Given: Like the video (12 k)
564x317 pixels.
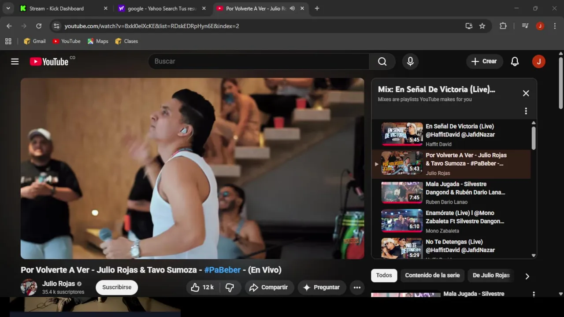Looking at the screenshot, I should [x=202, y=288].
